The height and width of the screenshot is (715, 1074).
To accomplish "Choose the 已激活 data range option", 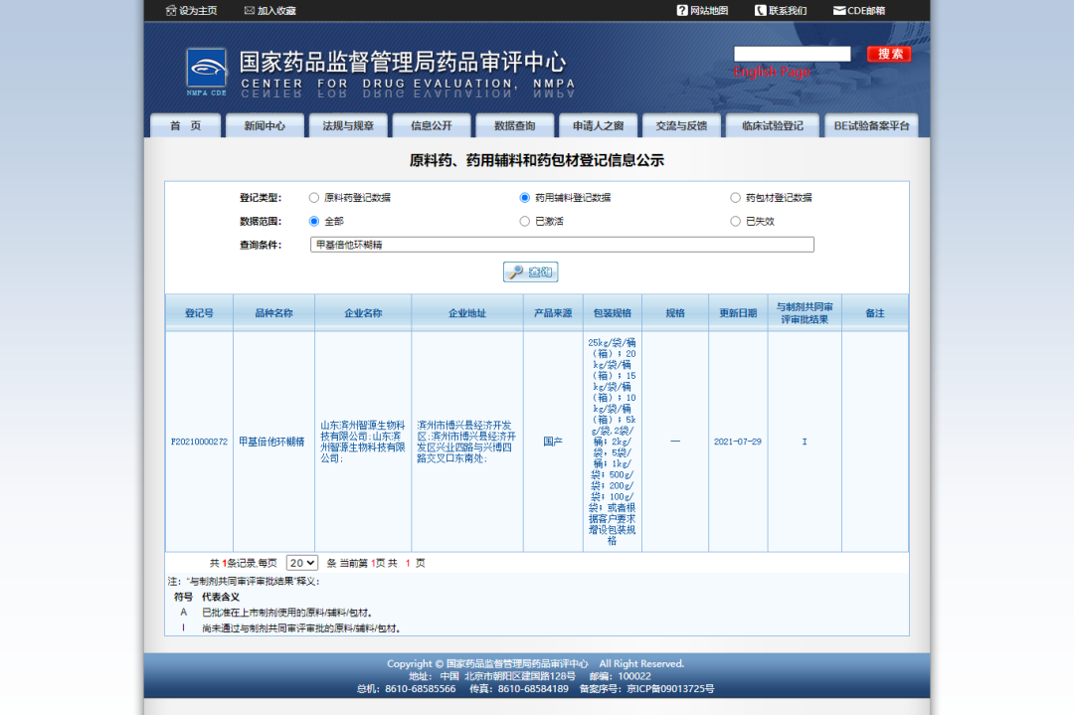I will coord(525,222).
